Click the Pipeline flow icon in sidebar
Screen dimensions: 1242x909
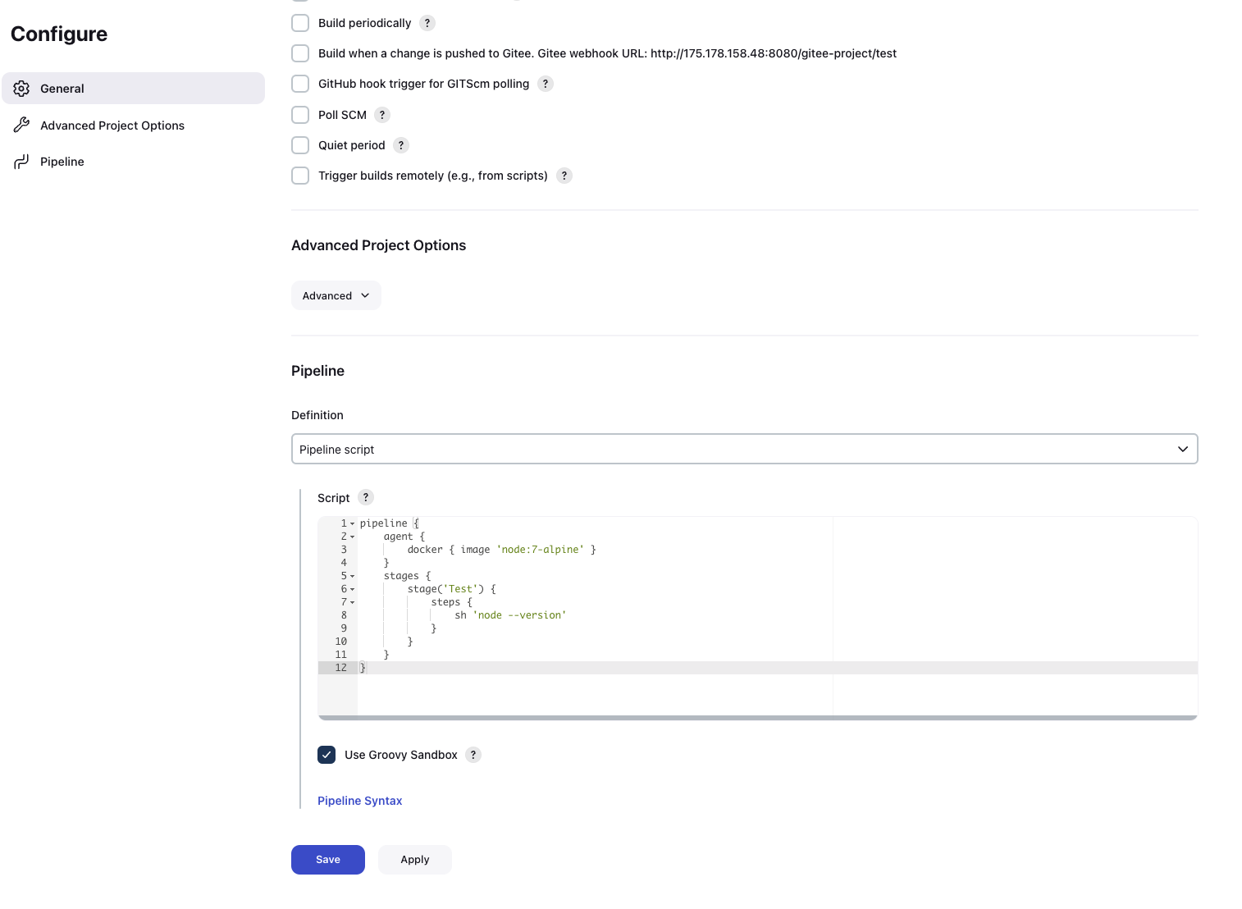coord(21,162)
